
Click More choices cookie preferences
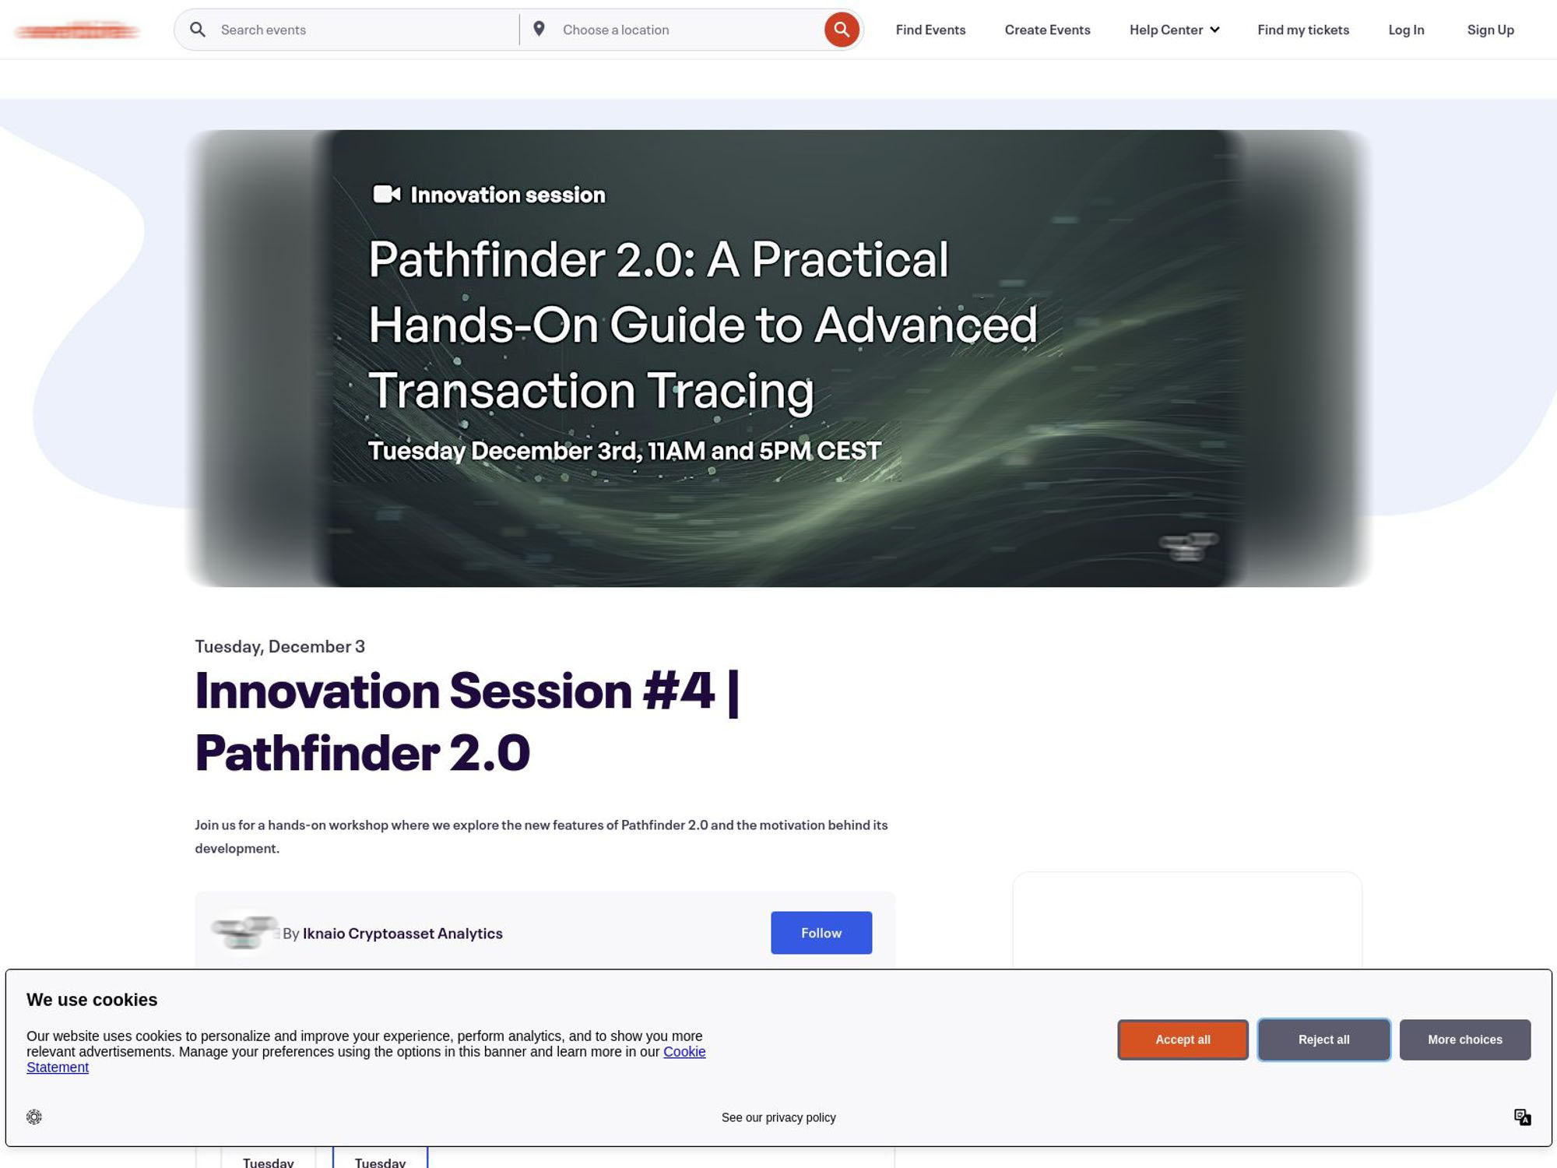click(1465, 1040)
